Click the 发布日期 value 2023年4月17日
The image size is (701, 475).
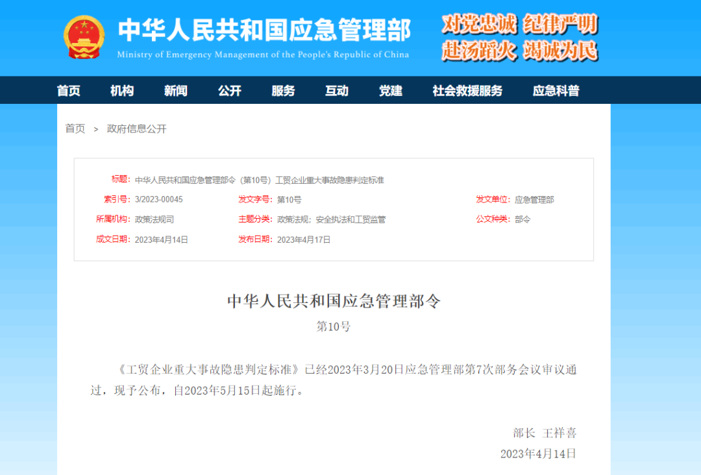(304, 240)
